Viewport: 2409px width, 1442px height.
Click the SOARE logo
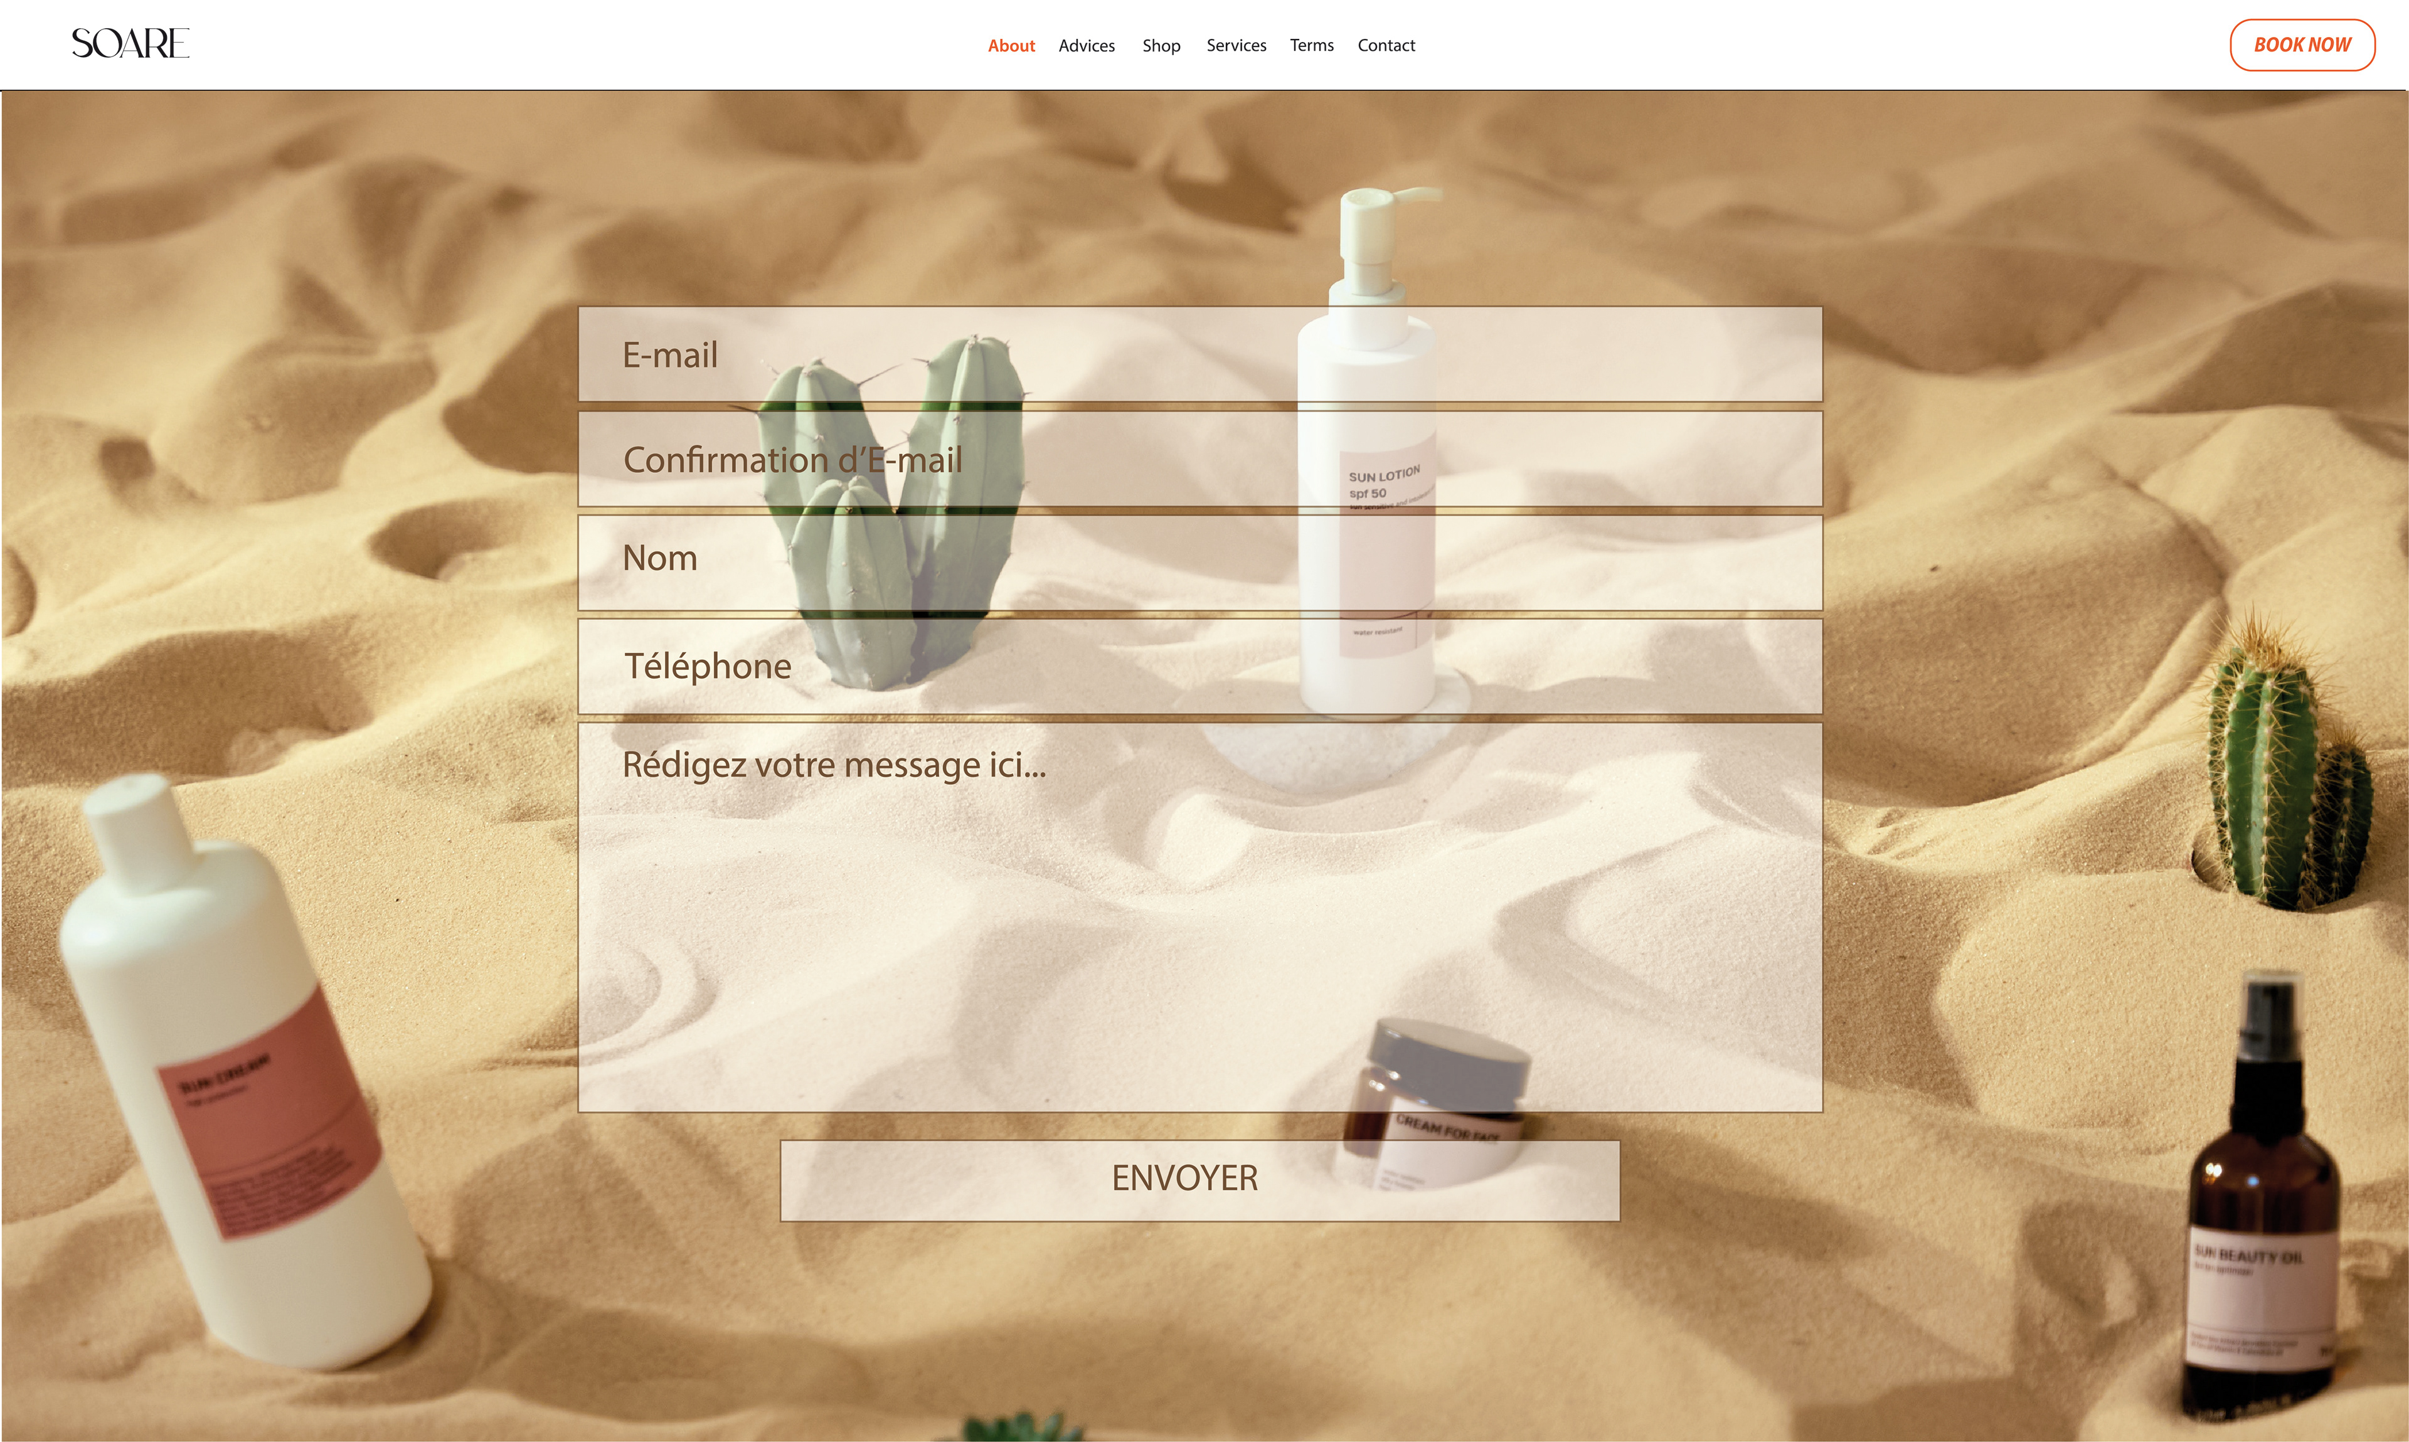coord(130,44)
